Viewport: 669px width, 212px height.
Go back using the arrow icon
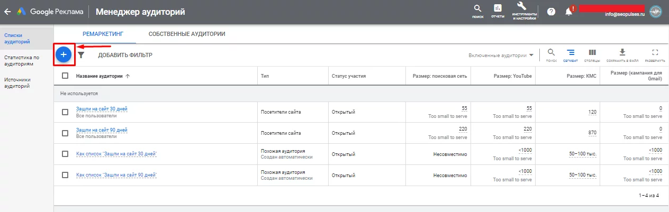(7, 11)
